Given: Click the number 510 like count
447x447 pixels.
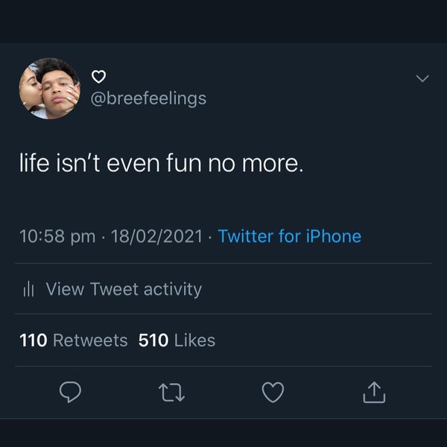Looking at the screenshot, I should pos(153,340).
